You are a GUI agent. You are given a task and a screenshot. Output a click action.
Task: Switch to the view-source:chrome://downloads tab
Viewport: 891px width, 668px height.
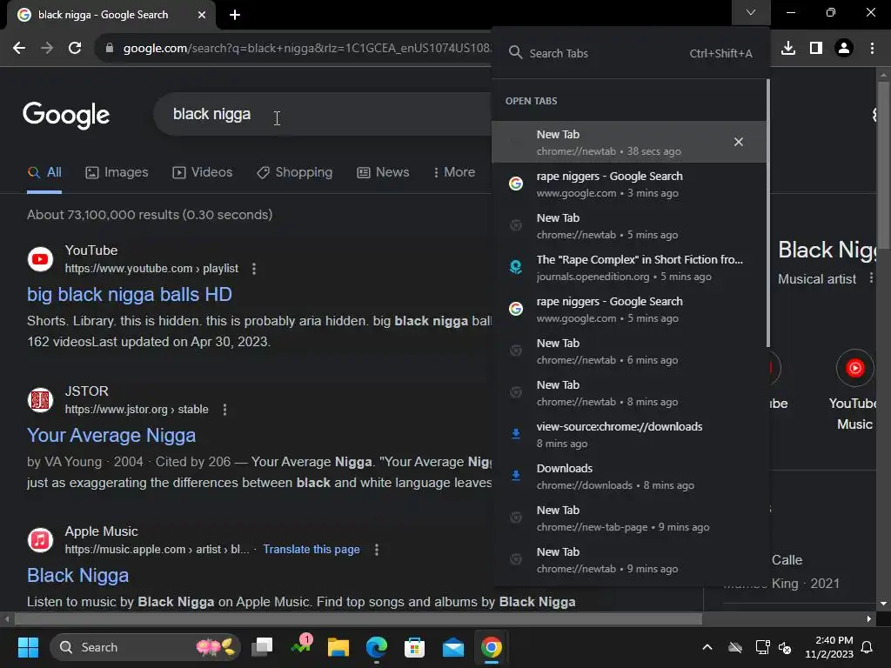pyautogui.click(x=629, y=435)
